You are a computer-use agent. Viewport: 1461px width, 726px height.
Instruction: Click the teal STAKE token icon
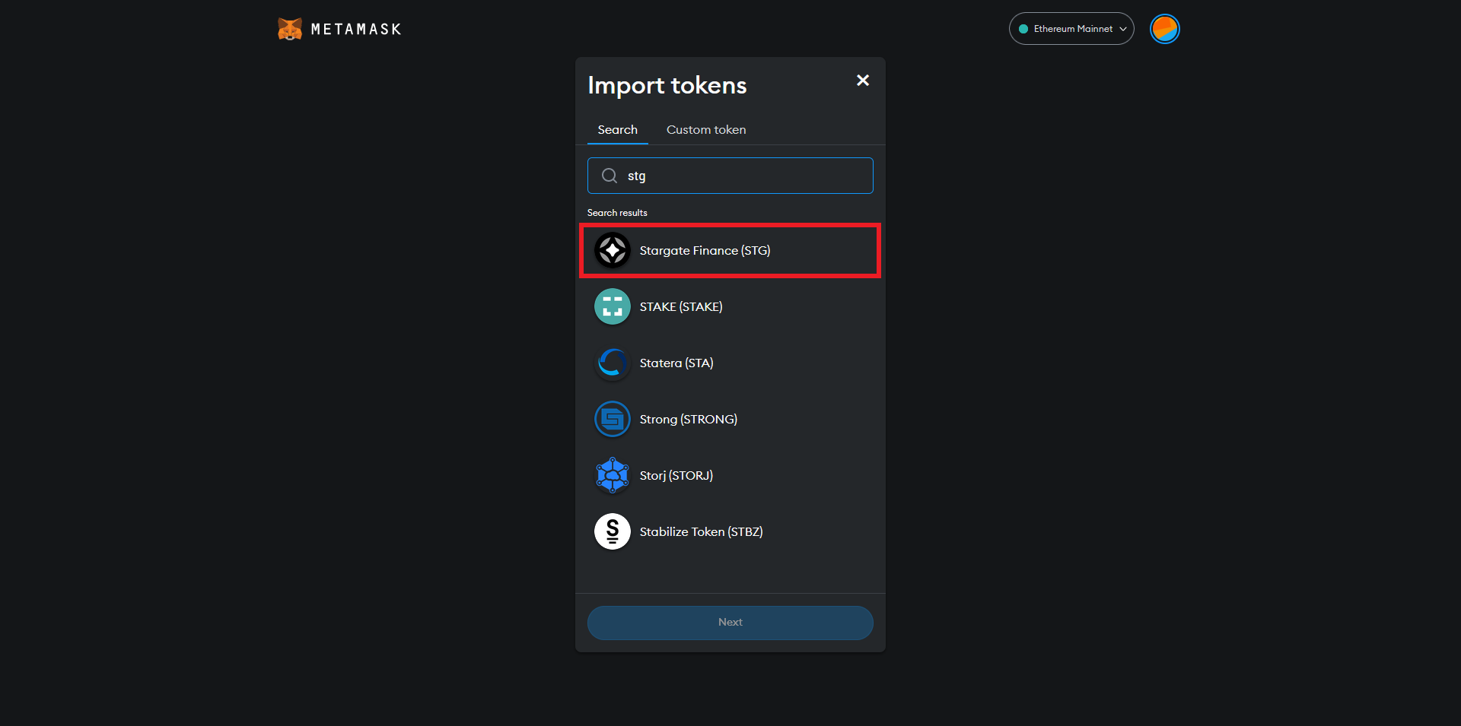(x=612, y=306)
